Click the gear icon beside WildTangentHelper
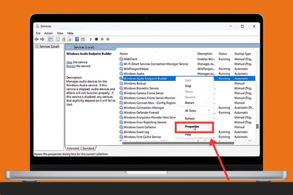 [121, 68]
